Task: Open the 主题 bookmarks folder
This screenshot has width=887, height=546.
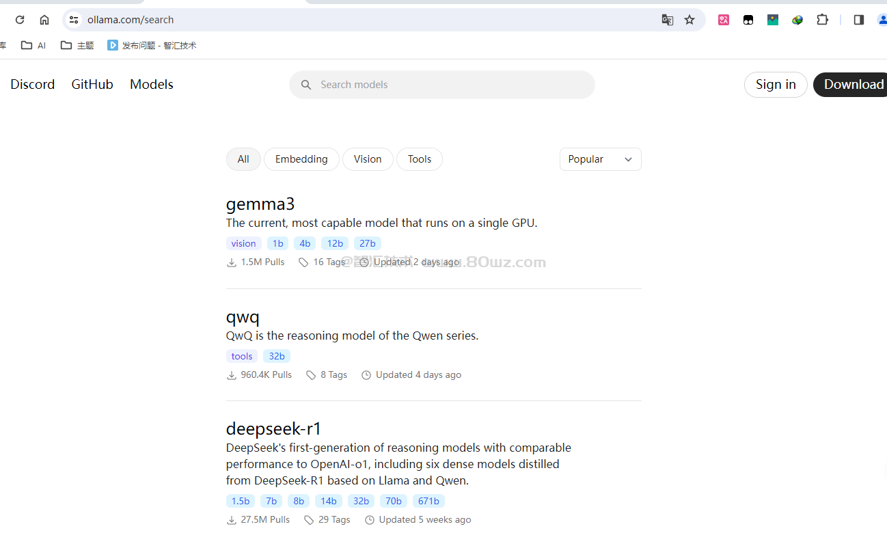Action: 77,45
